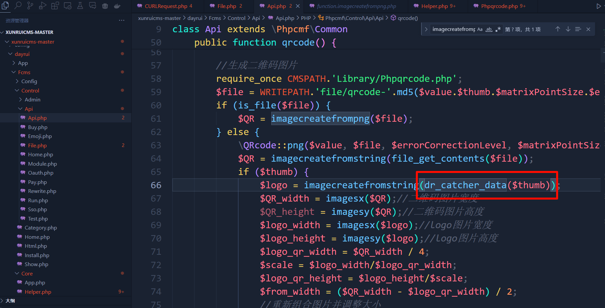Expand the Admin folder
The width and height of the screenshot is (605, 308).
pyautogui.click(x=32, y=100)
